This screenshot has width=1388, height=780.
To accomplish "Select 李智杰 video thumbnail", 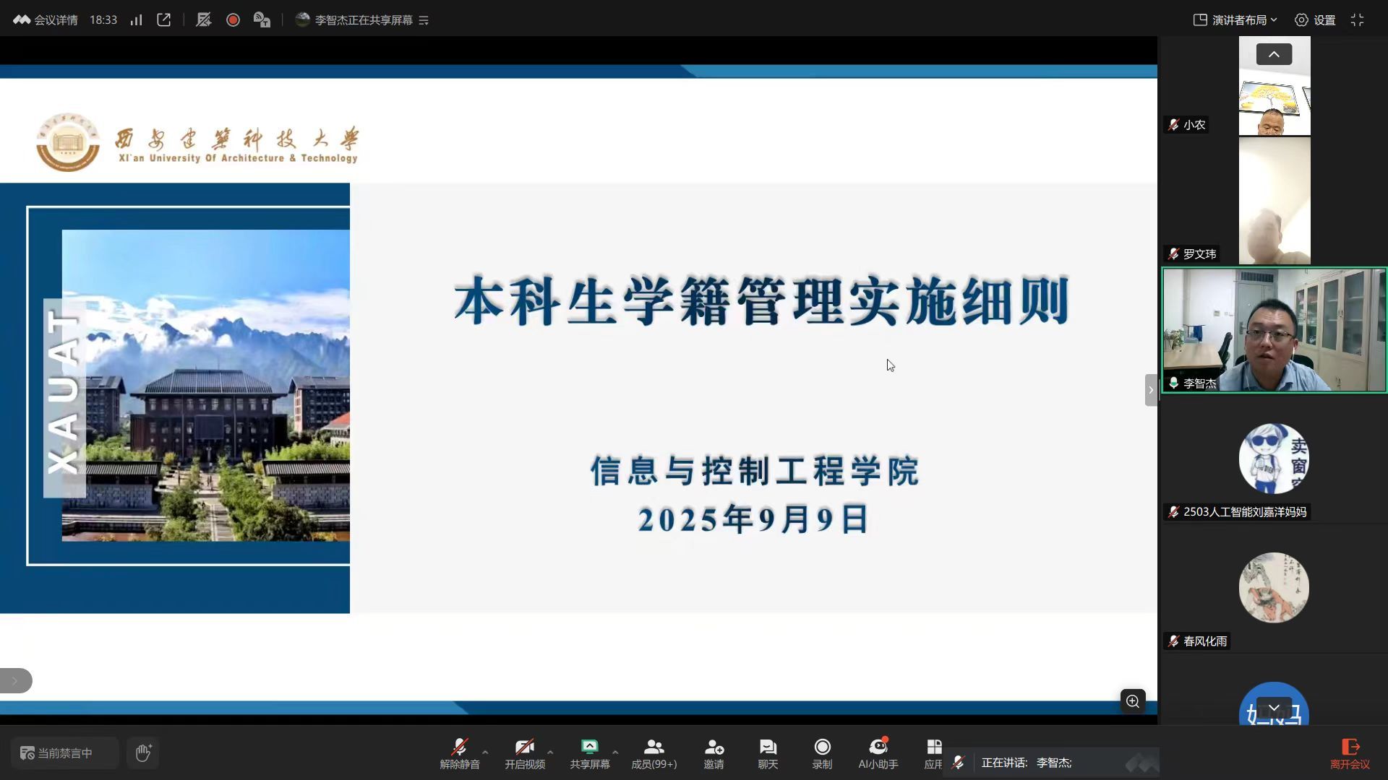I will pos(1274,330).
